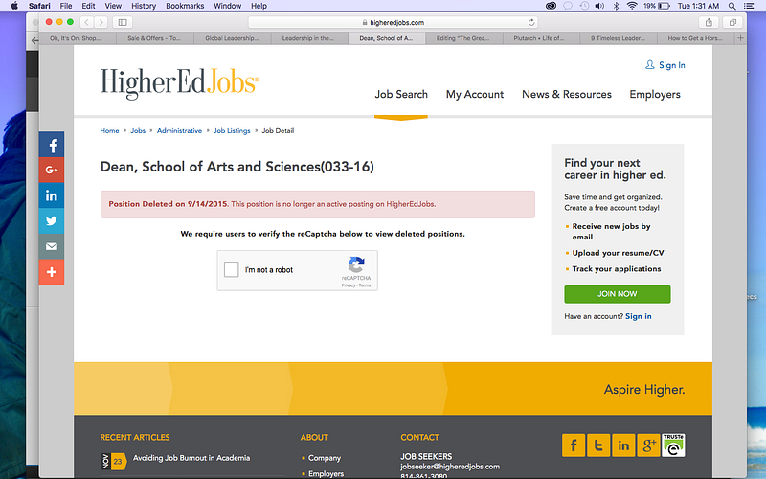
Task: Open the Apple menu
Action: (14, 6)
